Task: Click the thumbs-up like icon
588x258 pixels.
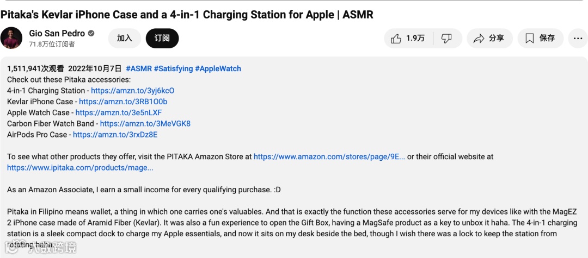Action: click(x=396, y=38)
